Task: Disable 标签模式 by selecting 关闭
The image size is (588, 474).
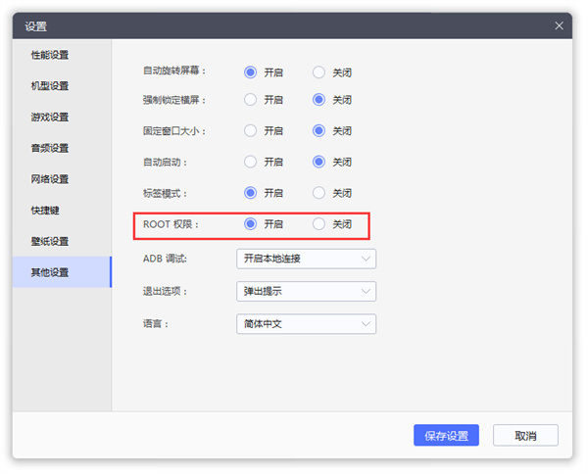Action: click(x=318, y=193)
